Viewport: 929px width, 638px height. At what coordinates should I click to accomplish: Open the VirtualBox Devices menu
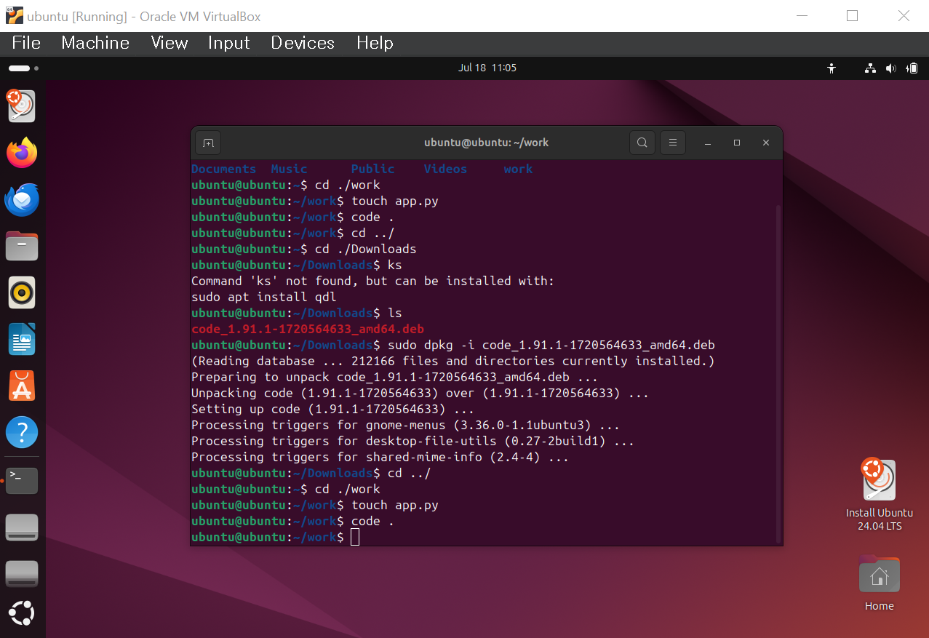coord(303,43)
